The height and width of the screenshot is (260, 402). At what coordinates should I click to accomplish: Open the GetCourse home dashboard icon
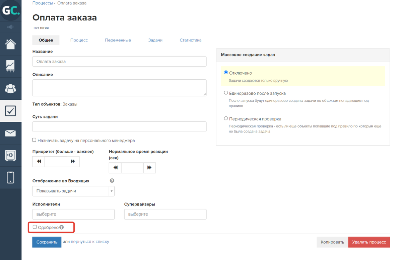[11, 44]
